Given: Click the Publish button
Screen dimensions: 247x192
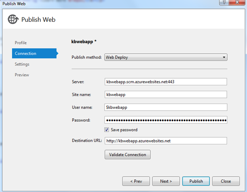Looking at the screenshot, I should point(196,181).
